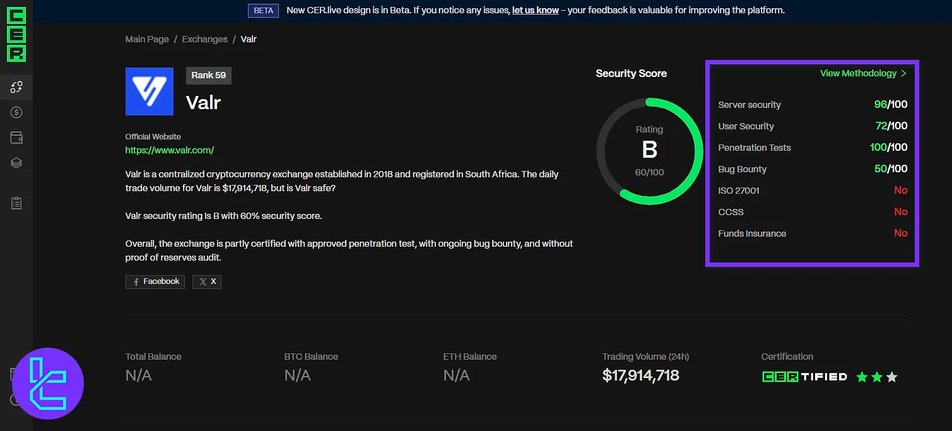Click the Valr breadcrumb item
This screenshot has height=431, width=952.
point(249,39)
